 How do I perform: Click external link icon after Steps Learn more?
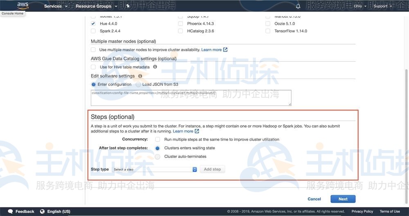[197, 131]
